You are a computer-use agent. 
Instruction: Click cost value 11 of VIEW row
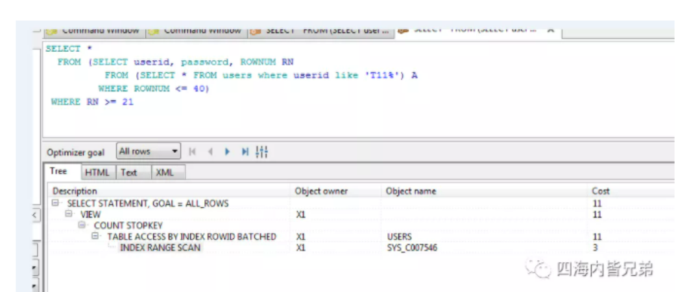(597, 215)
